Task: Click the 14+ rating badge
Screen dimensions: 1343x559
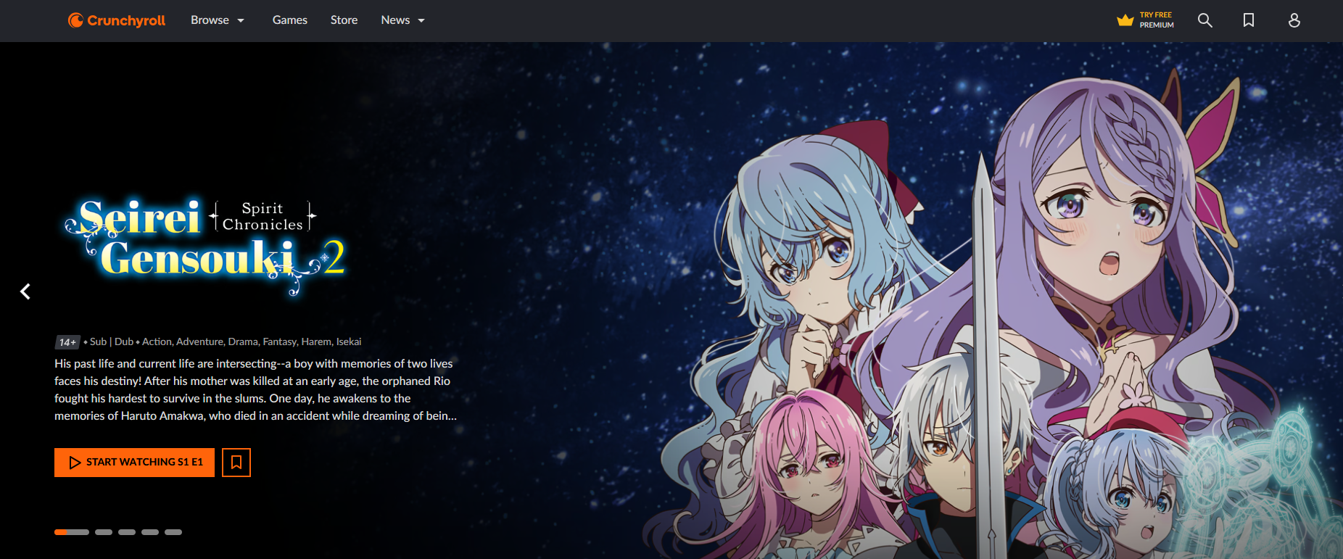Action: pos(67,342)
